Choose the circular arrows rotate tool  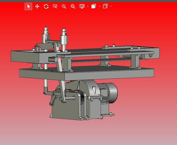[46, 6]
